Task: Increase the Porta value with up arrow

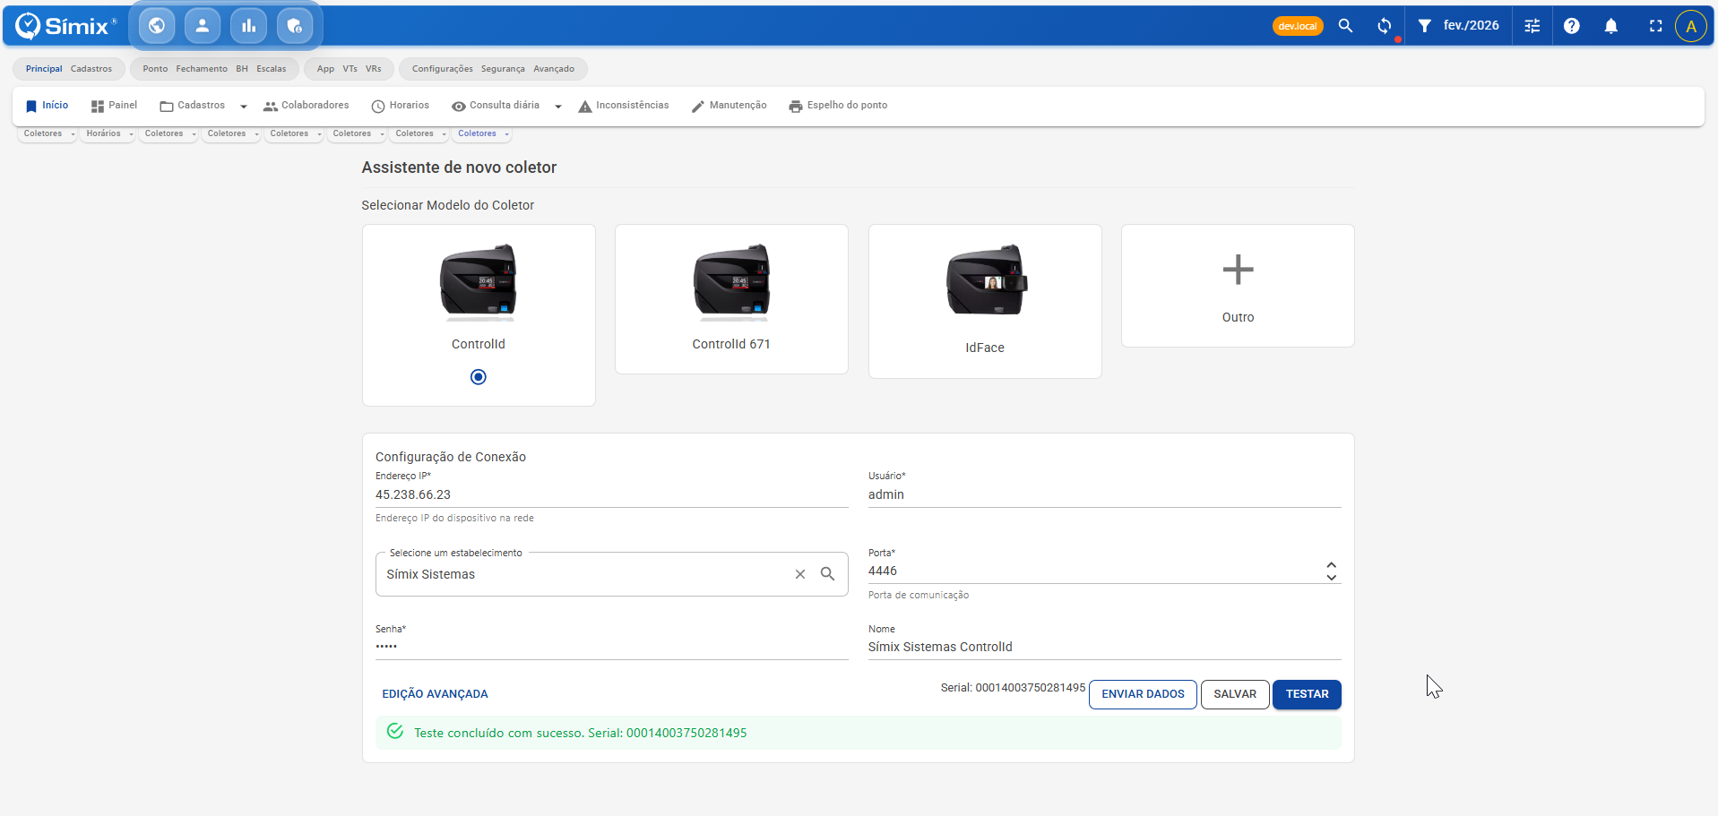Action: [x=1331, y=565]
